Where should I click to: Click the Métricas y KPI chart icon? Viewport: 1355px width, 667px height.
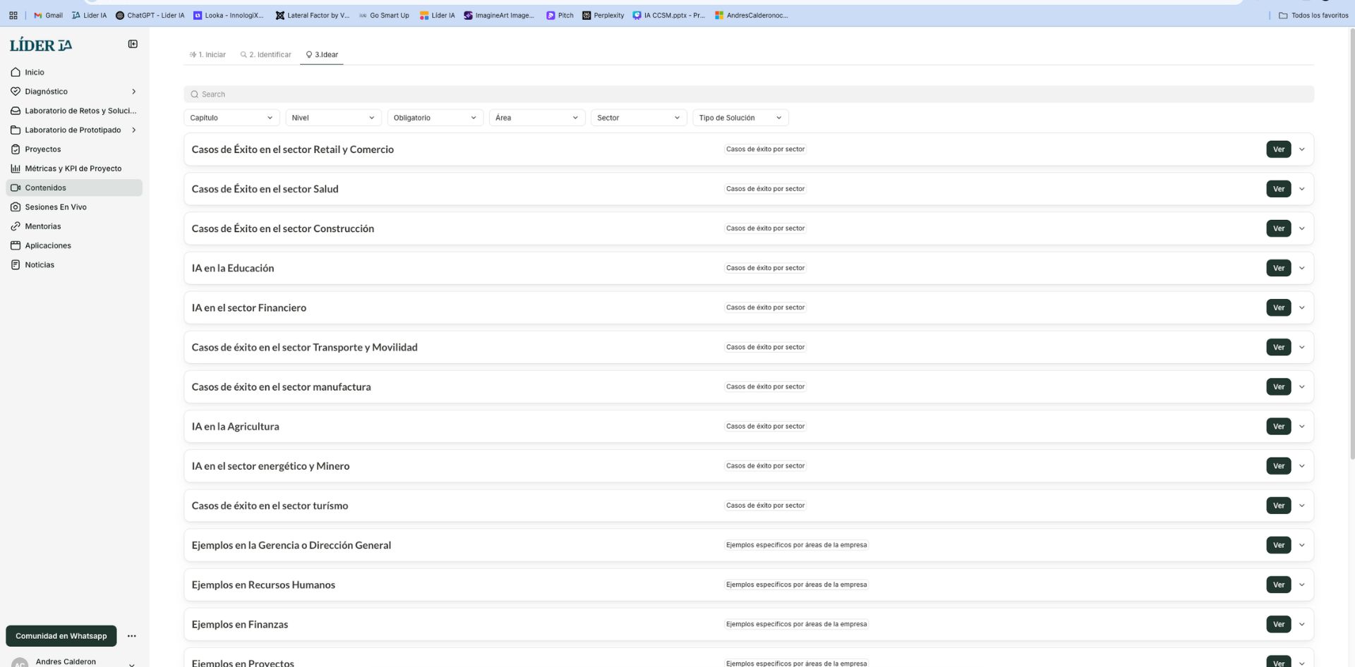16,169
